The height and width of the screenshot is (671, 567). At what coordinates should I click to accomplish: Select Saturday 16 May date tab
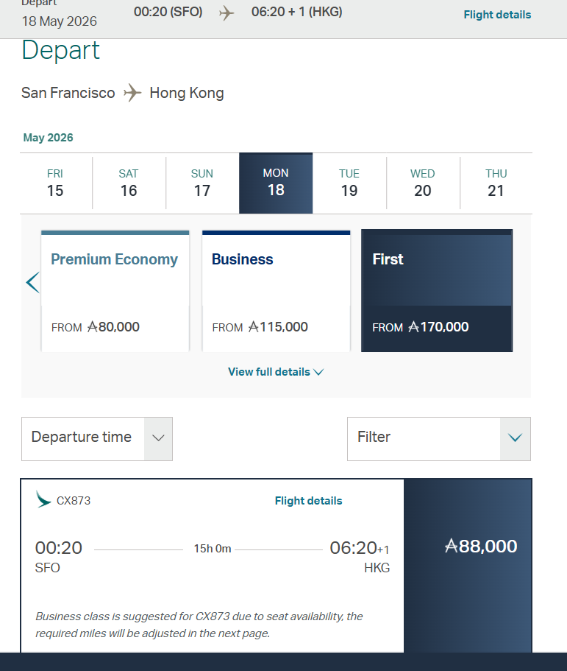click(x=129, y=183)
